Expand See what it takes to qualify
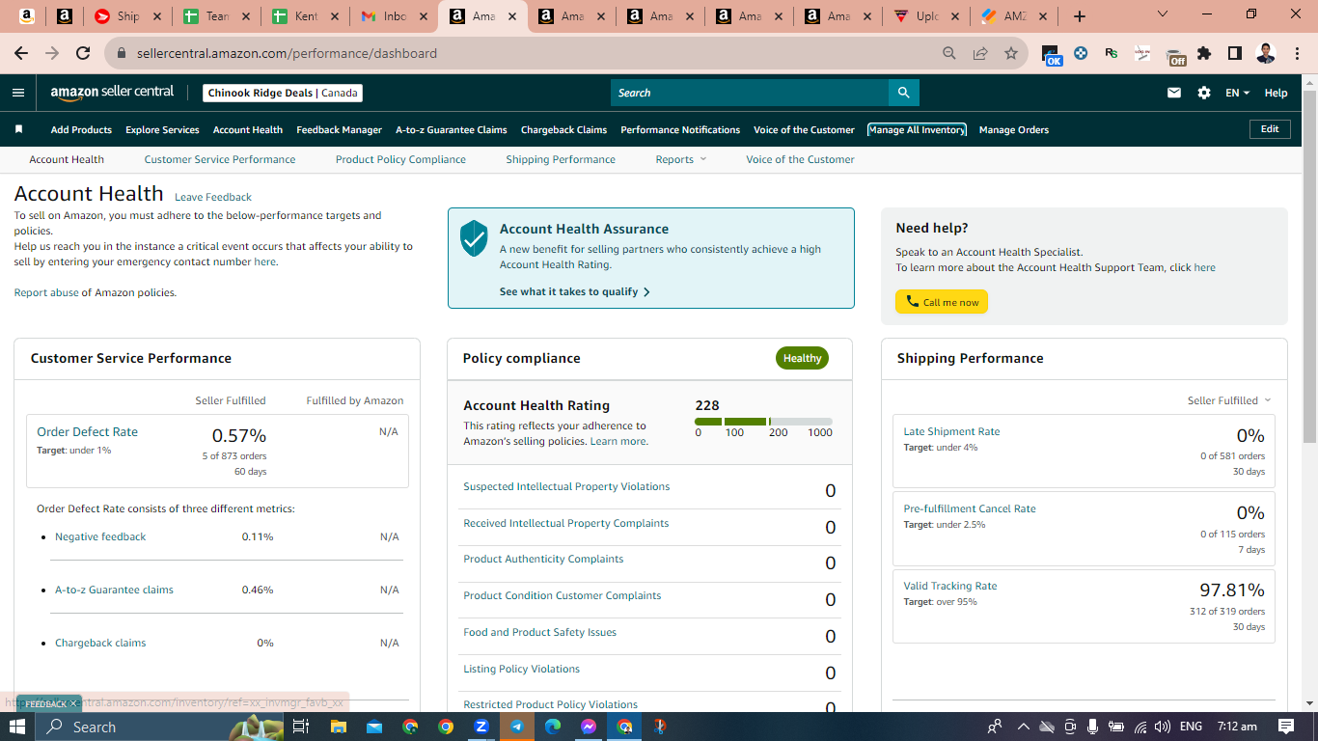Image resolution: width=1318 pixels, height=741 pixels. (575, 291)
